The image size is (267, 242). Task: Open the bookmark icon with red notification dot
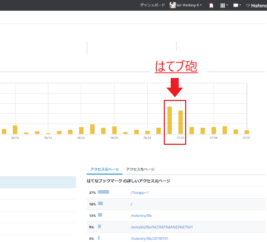pos(211,5)
